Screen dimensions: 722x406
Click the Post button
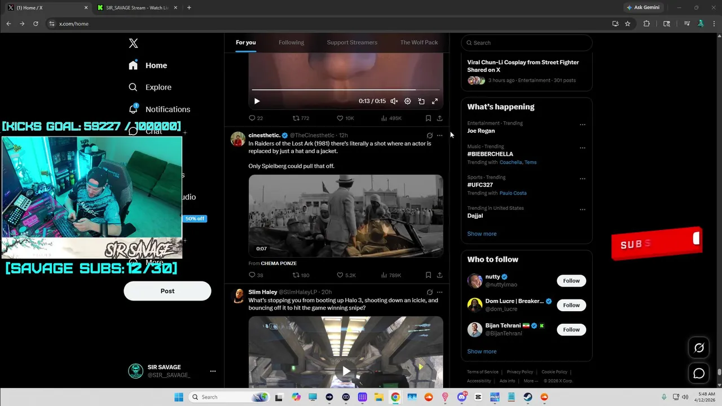pos(168,291)
